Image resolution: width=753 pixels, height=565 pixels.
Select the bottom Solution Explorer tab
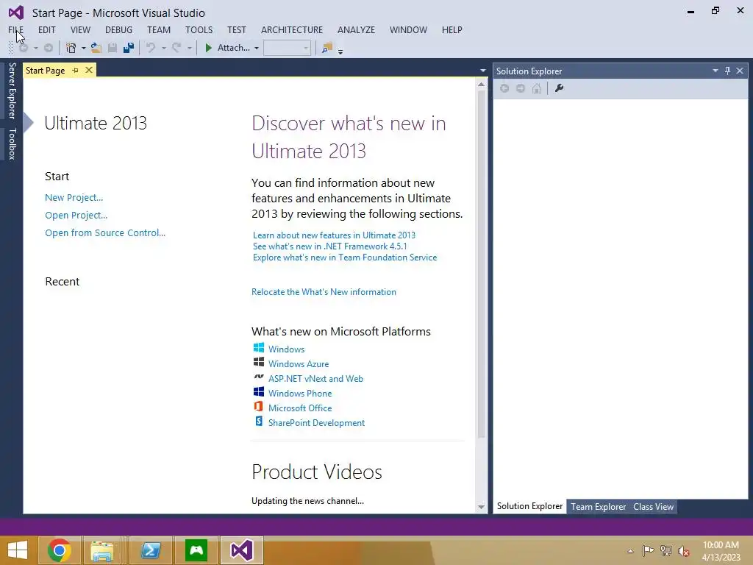click(x=529, y=506)
